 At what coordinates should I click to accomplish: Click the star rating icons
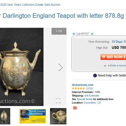click(78, 89)
